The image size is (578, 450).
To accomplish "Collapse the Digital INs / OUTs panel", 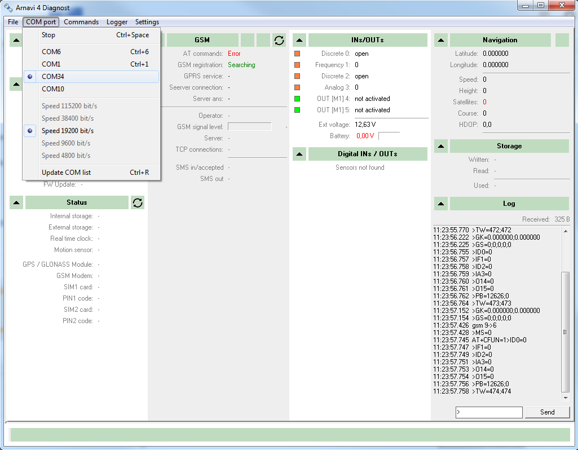I will coord(299,154).
